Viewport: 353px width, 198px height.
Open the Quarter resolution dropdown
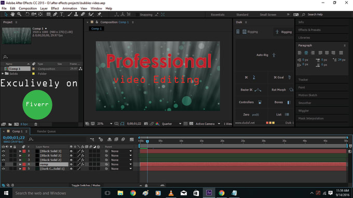click(171, 124)
